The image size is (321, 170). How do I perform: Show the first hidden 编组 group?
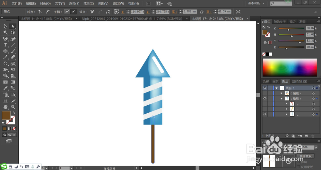coord(265,93)
